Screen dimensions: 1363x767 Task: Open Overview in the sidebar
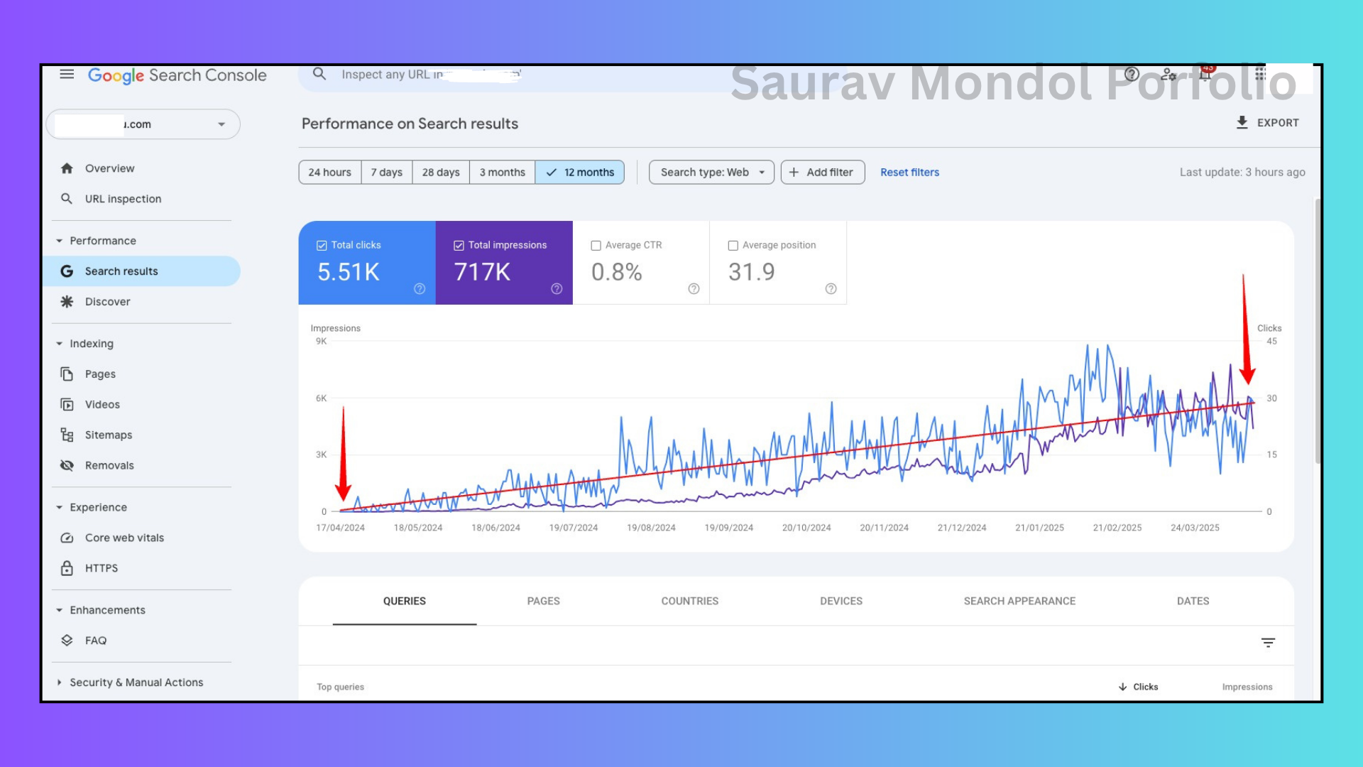pos(109,168)
